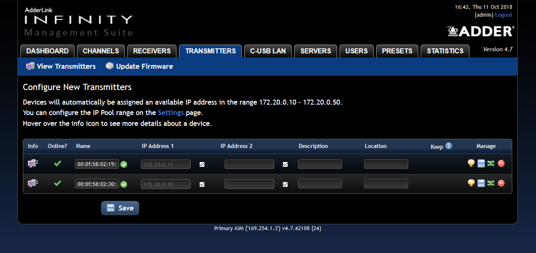The width and height of the screenshot is (536, 253).
Task: Click the Location field for 172.20.0.11
Action: pyautogui.click(x=386, y=164)
